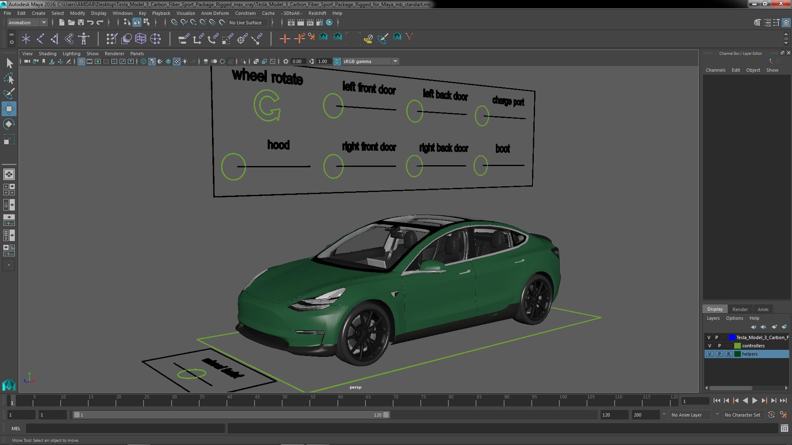Click light green swatch of controllers layer
Viewport: 792px width, 445px height.
[738, 346]
